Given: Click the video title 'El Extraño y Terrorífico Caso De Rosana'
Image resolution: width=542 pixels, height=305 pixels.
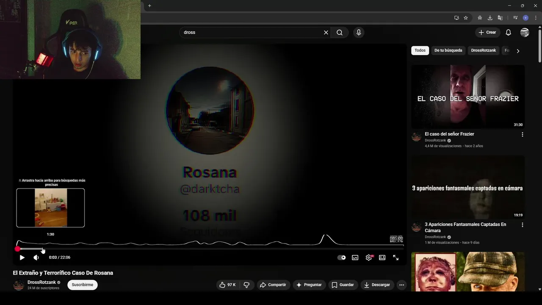Looking at the screenshot, I should point(63,273).
